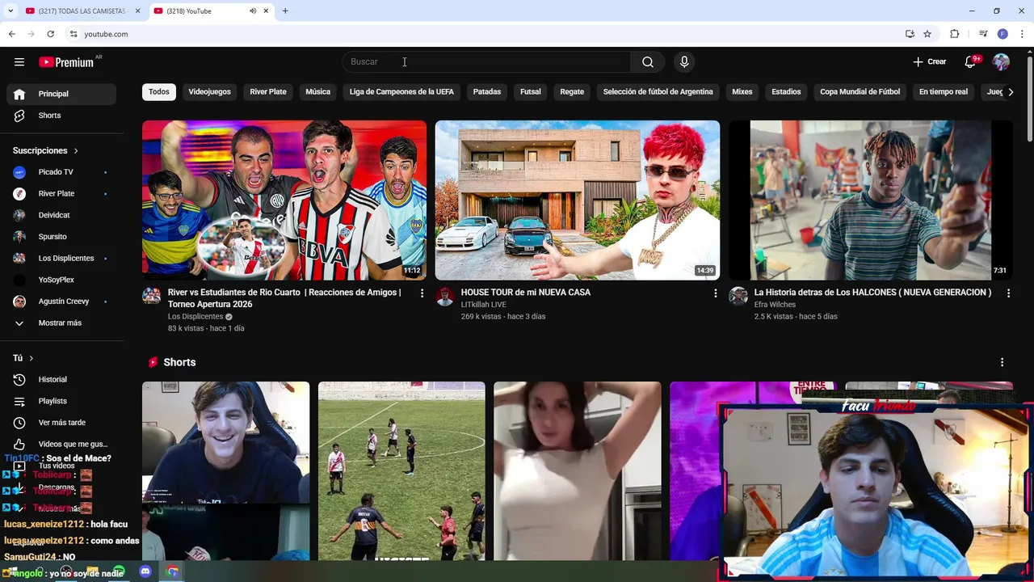
Task: Click the search magnifier button
Action: [x=648, y=62]
